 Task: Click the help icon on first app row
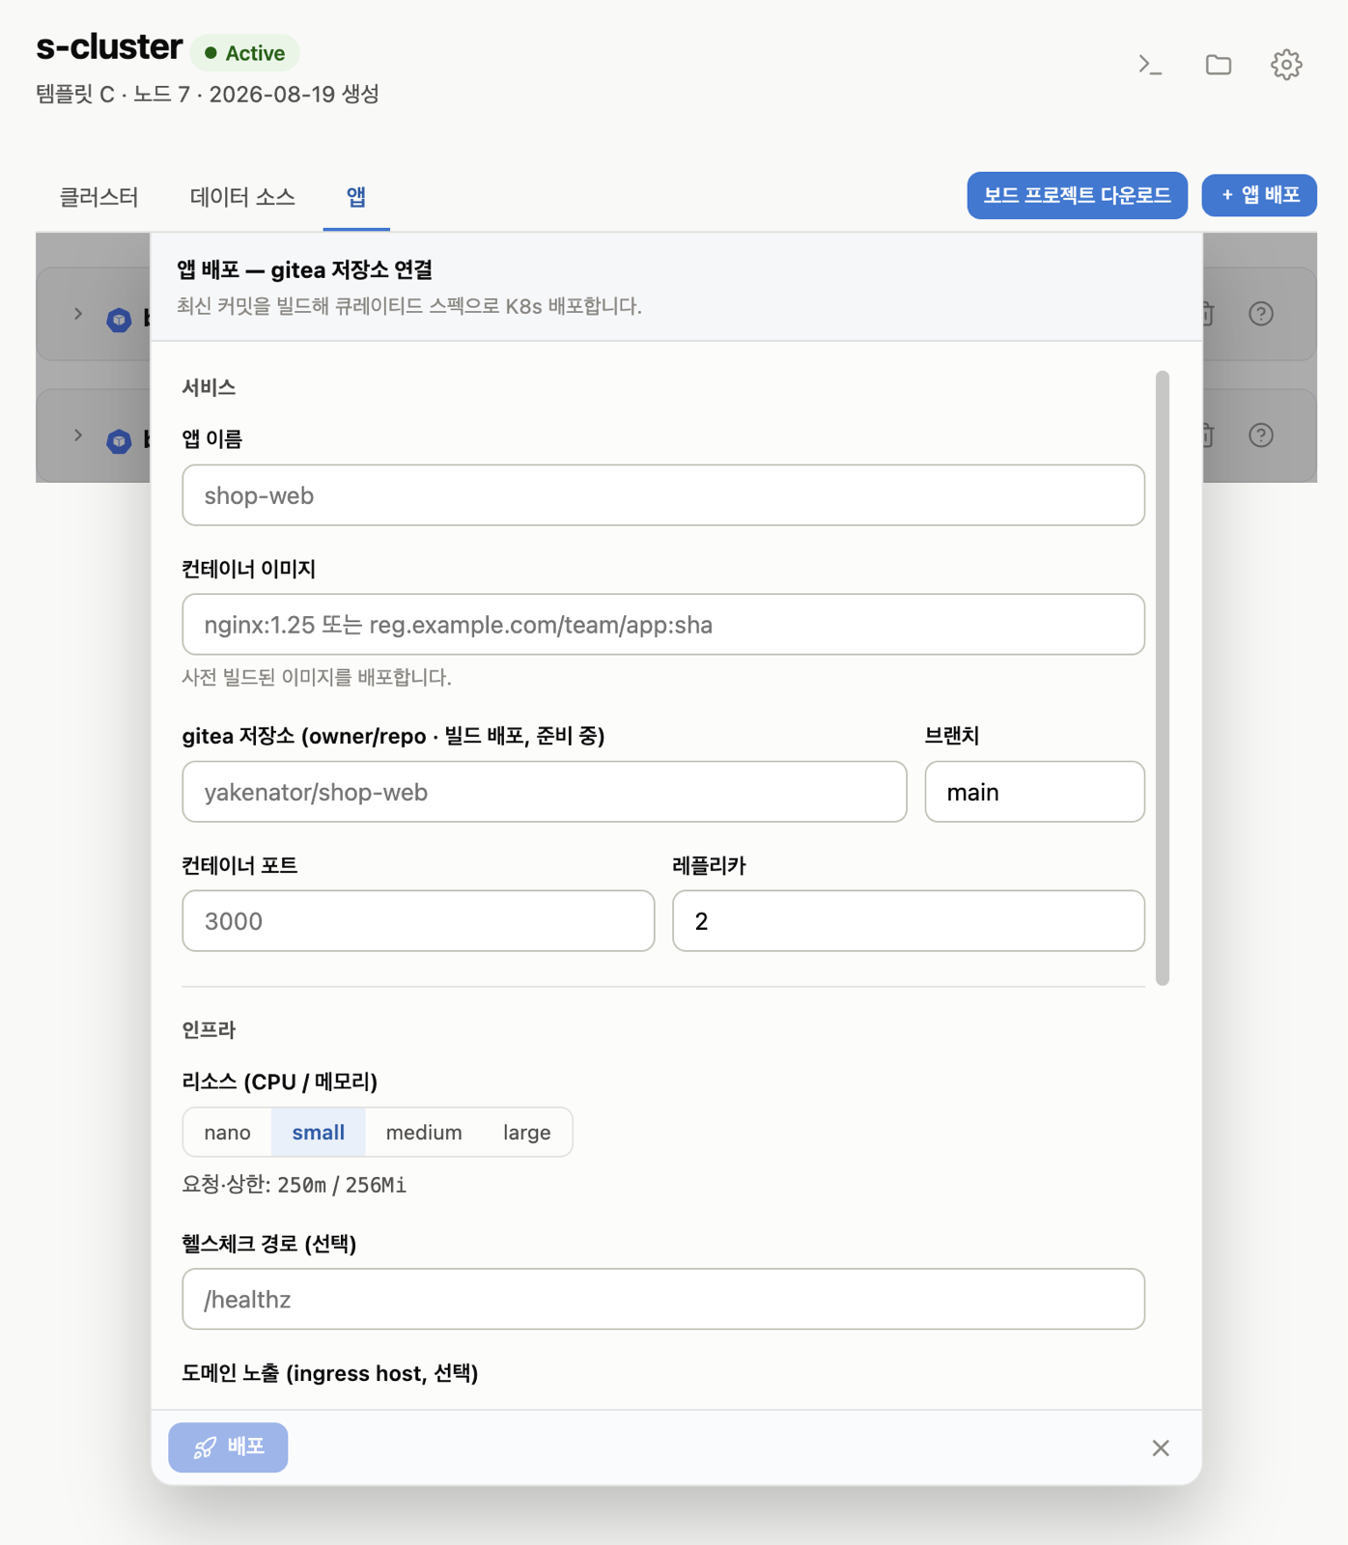(1261, 314)
